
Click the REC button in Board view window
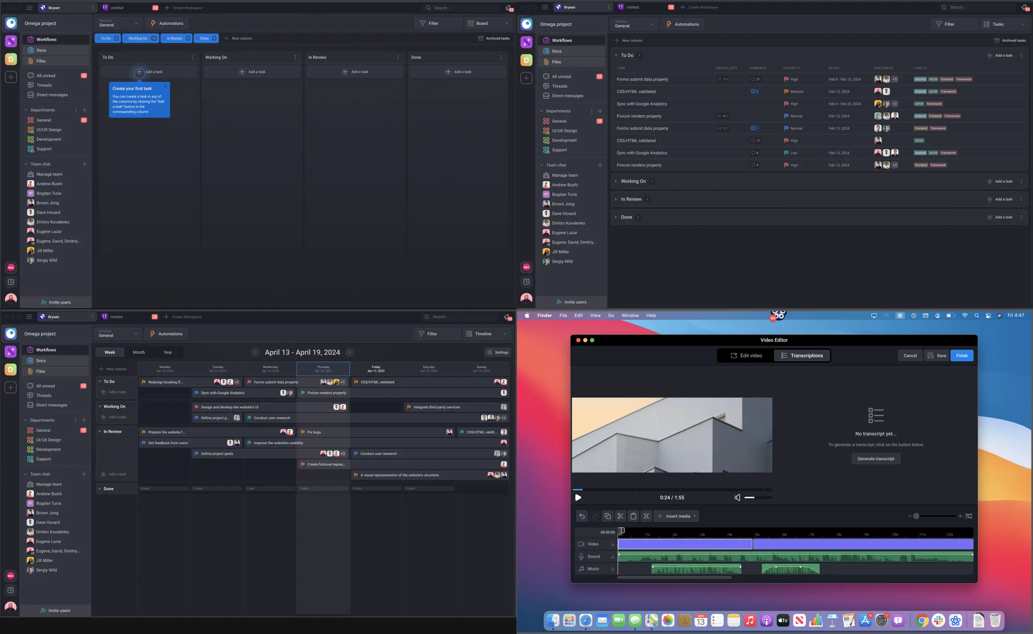pos(11,268)
